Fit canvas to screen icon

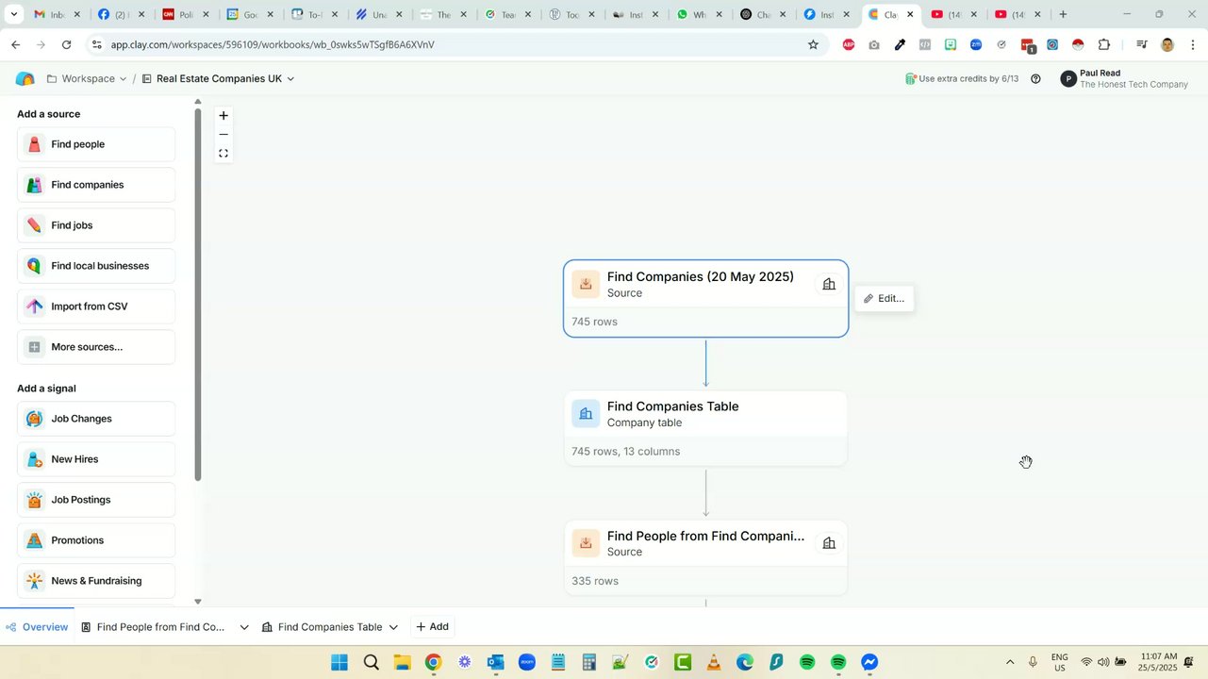point(223,153)
